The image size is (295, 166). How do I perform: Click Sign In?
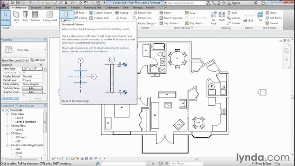click(234, 3)
